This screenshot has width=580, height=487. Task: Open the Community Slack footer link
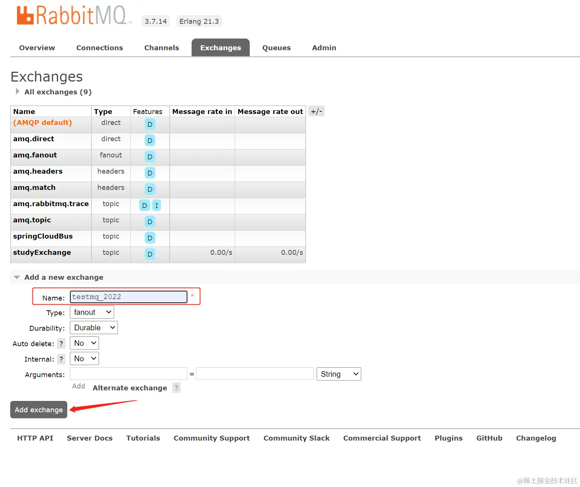(297, 438)
